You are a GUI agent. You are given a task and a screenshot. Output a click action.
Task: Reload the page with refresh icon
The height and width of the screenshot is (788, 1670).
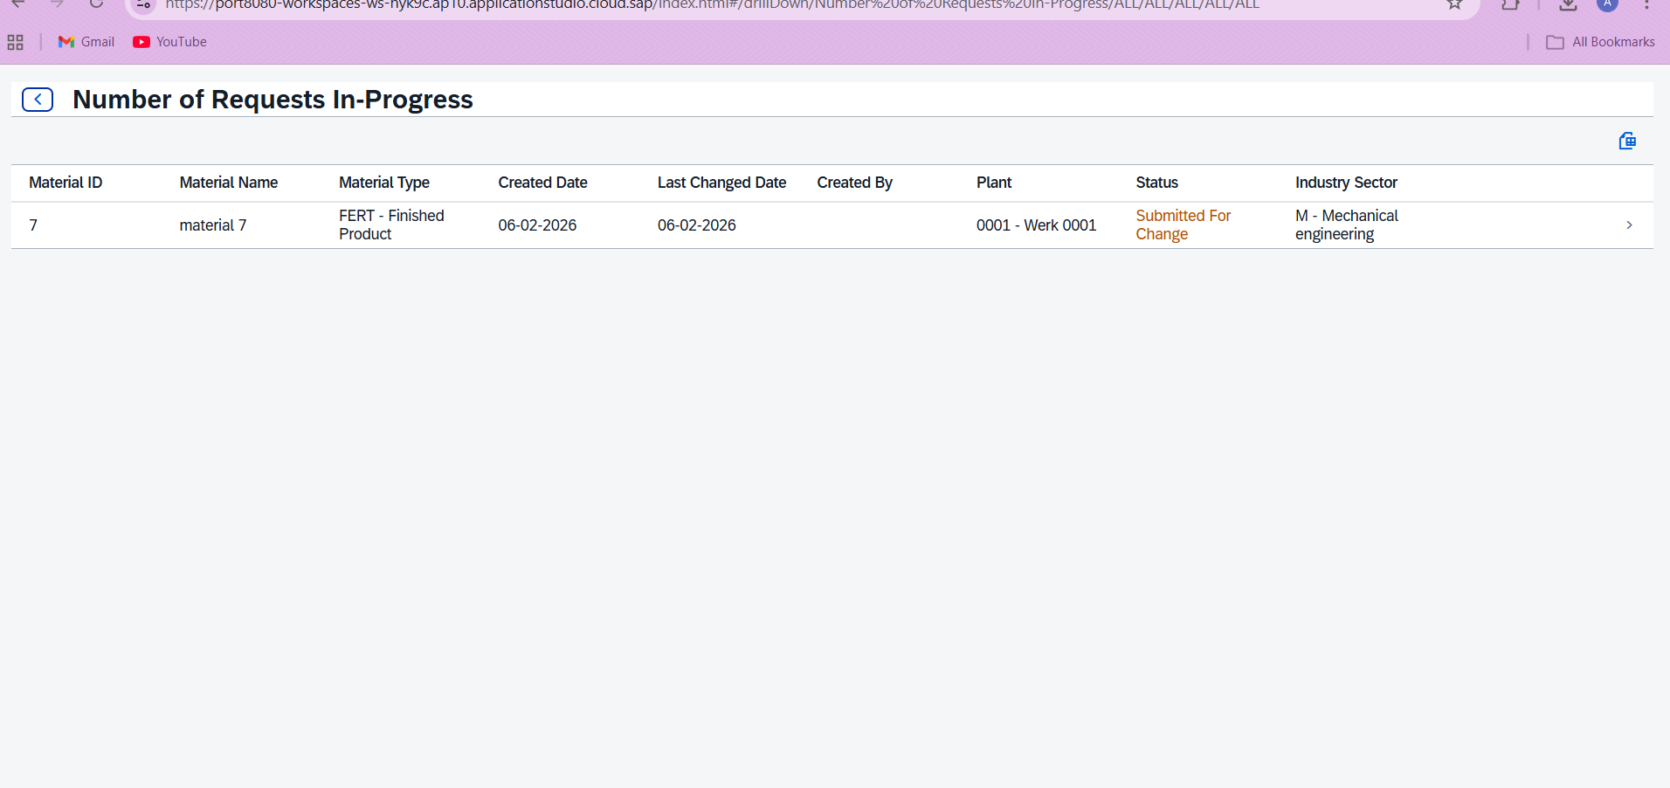pyautogui.click(x=96, y=4)
